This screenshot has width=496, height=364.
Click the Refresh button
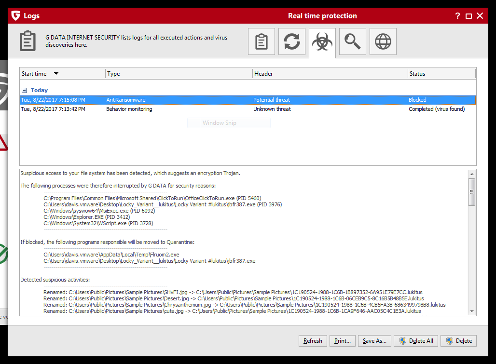[313, 341]
